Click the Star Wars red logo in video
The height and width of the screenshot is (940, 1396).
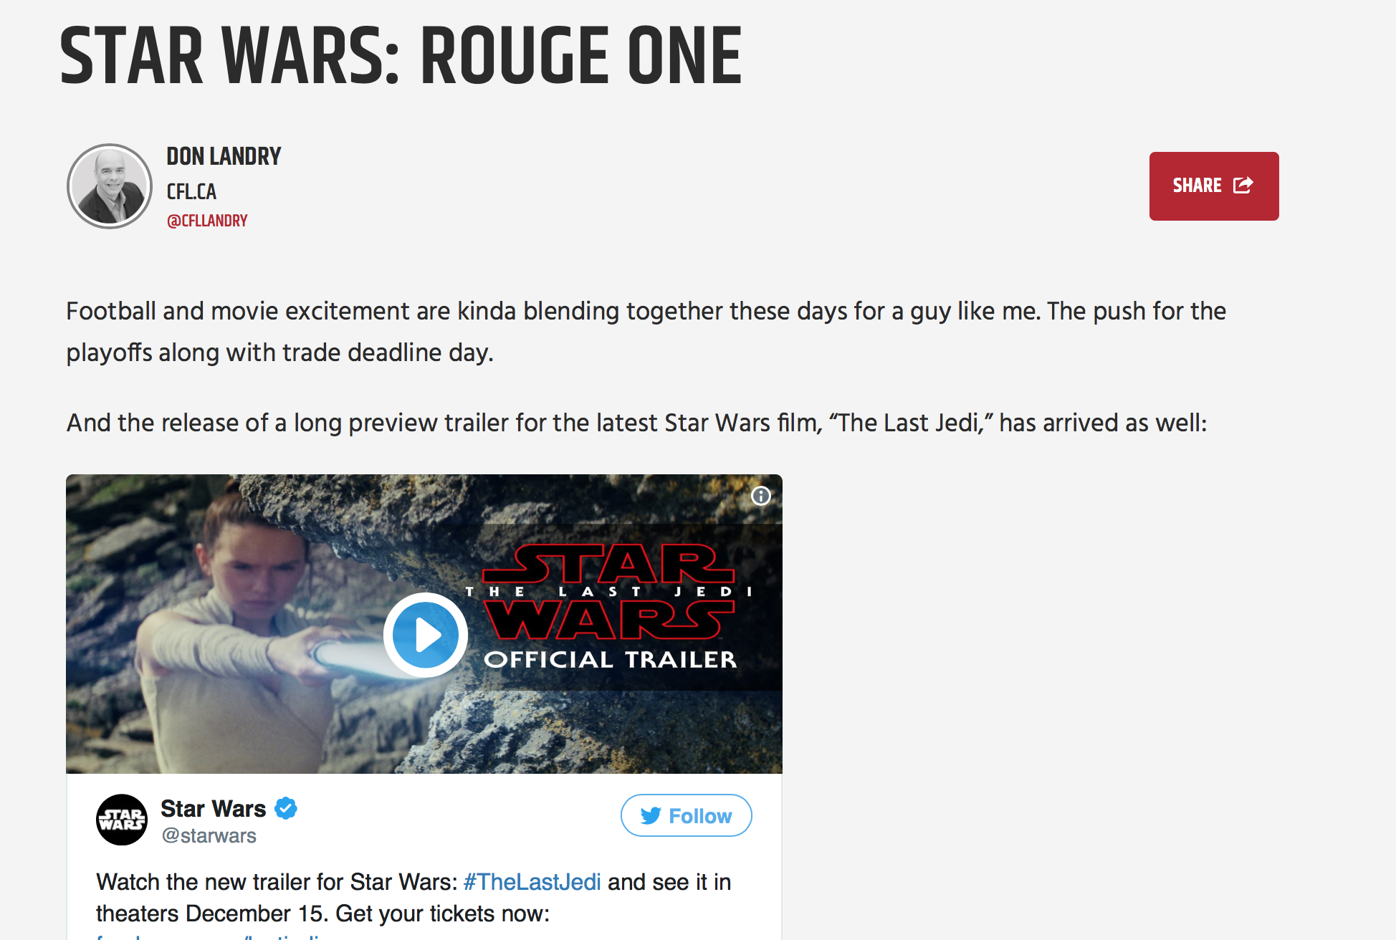coord(609,592)
